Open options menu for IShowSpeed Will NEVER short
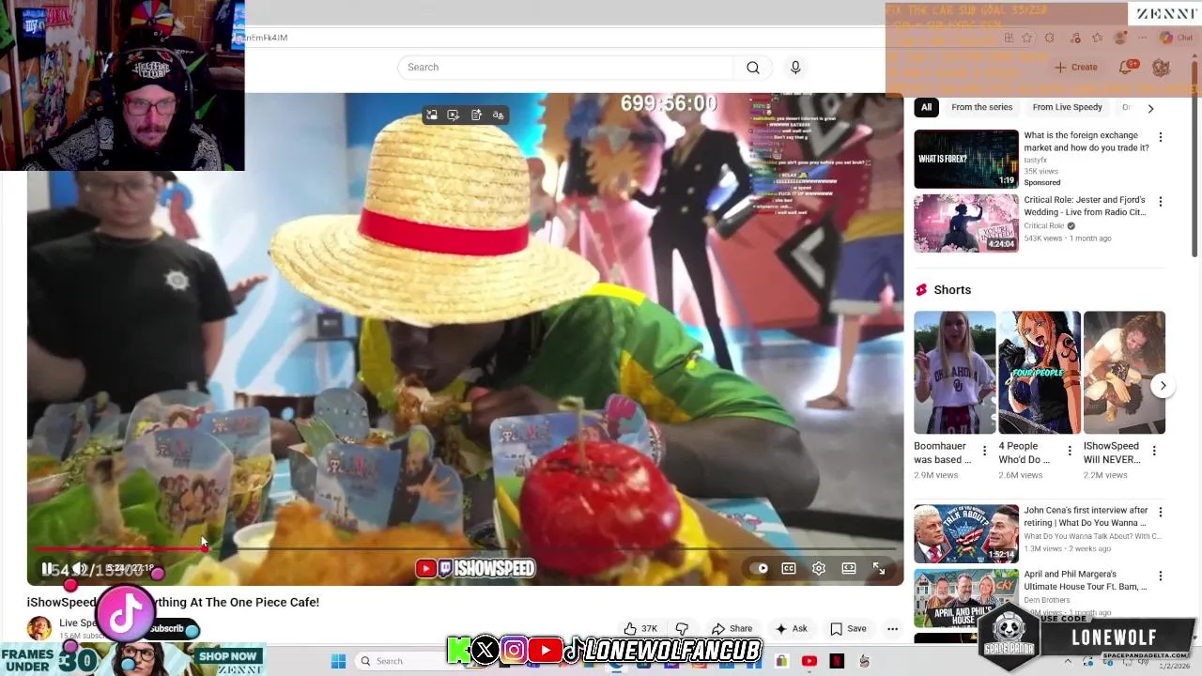Image resolution: width=1202 pixels, height=676 pixels. tap(1154, 452)
